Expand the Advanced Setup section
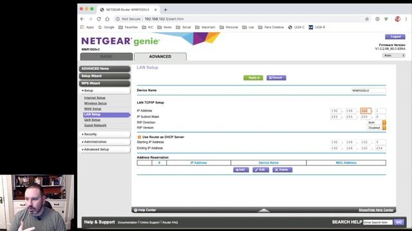This screenshot has width=412, height=231. (x=104, y=150)
